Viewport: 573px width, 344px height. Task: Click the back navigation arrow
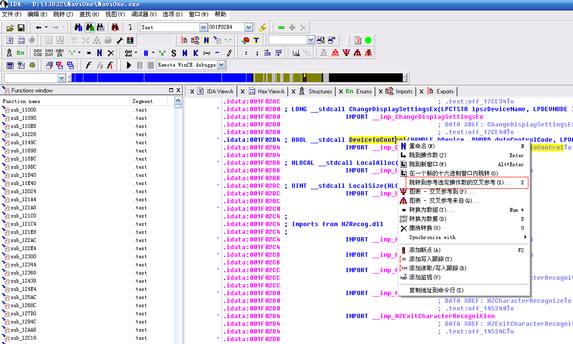point(38,27)
